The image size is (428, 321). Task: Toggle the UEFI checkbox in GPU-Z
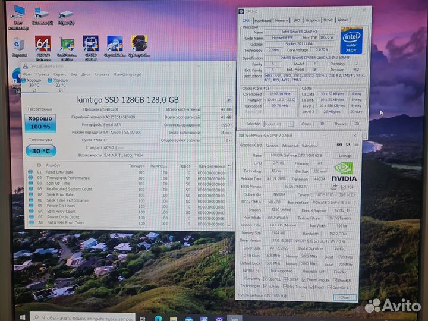coord(343,187)
